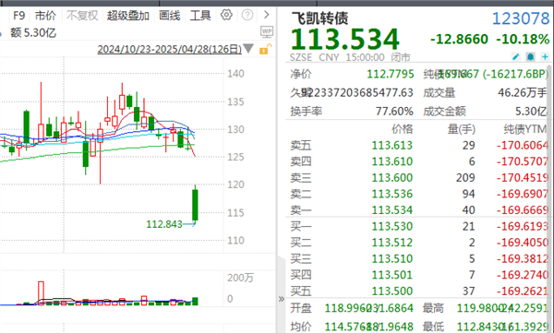Click the bond code 123078 link
The width and height of the screenshot is (554, 333).
521,18
